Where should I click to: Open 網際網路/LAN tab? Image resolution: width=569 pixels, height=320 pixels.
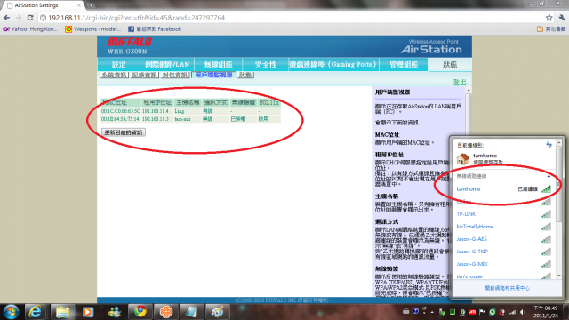click(167, 65)
